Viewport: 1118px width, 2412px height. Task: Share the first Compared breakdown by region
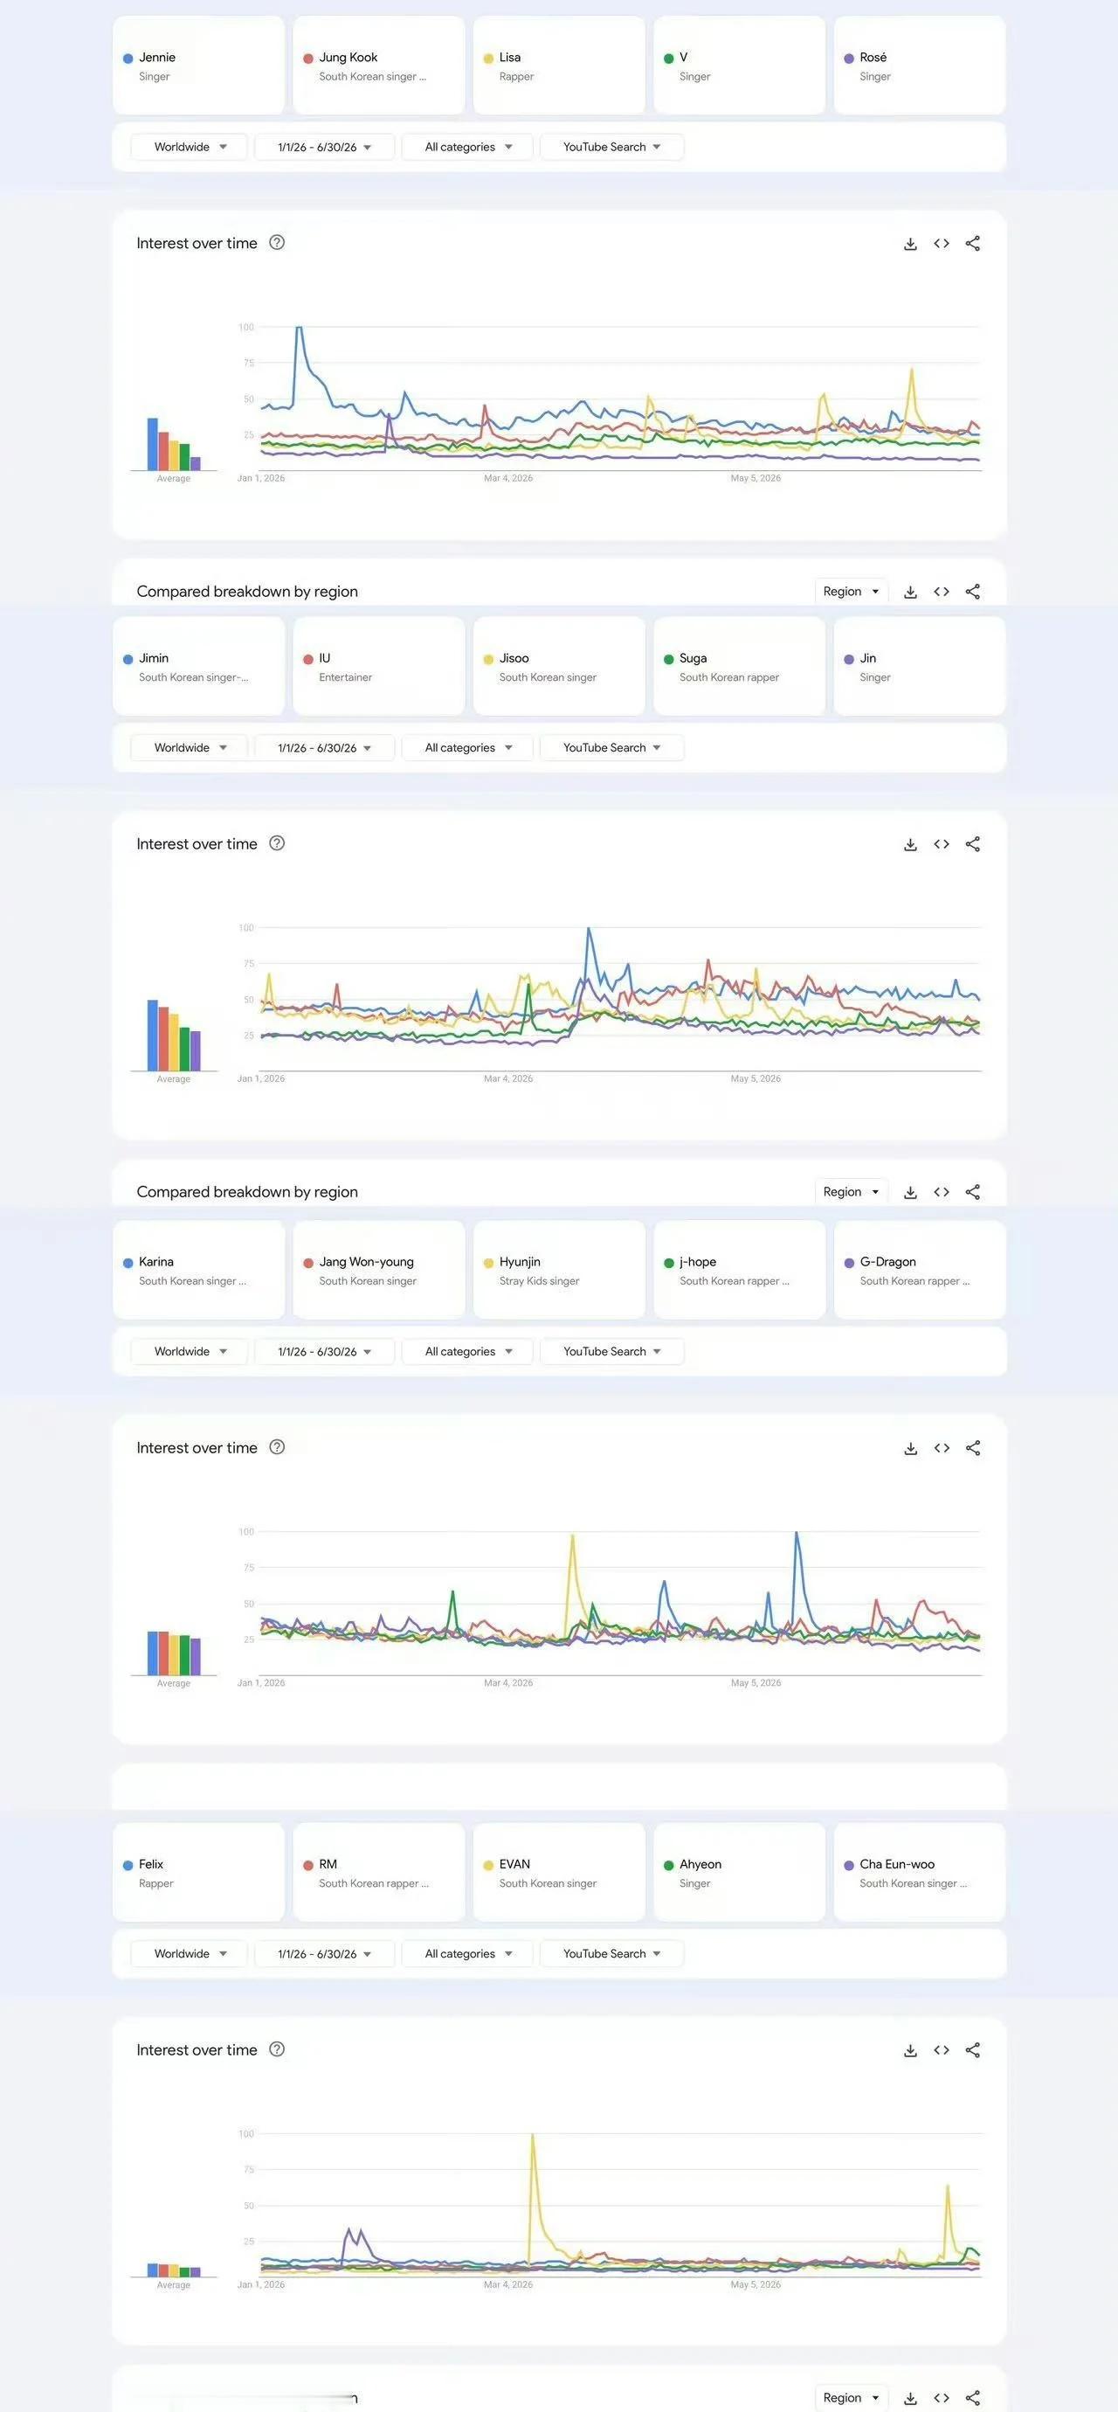(973, 592)
